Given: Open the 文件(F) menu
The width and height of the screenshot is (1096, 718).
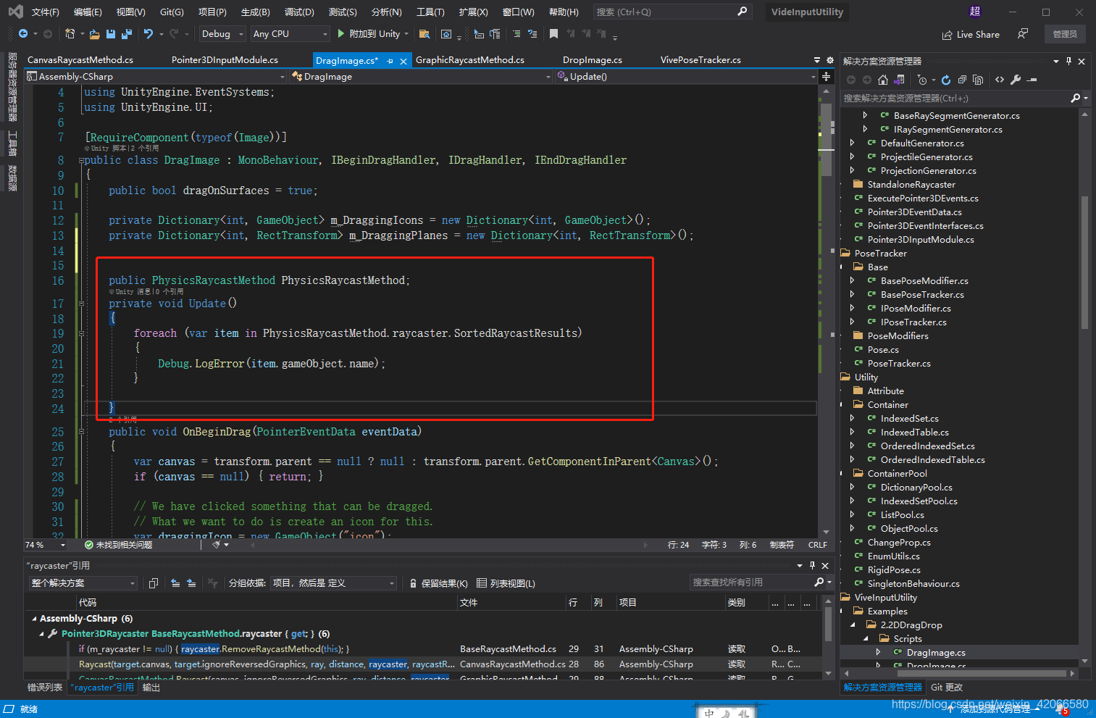Looking at the screenshot, I should 46,12.
